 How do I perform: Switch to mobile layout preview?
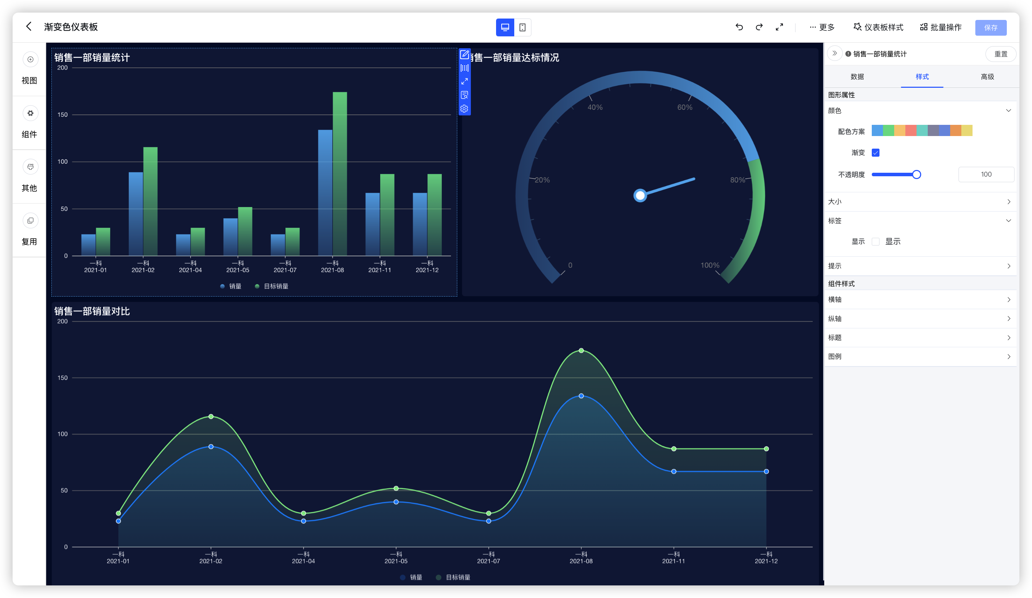click(522, 27)
